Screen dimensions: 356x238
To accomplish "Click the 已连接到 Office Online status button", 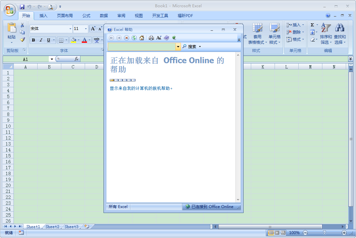I will (212, 207).
